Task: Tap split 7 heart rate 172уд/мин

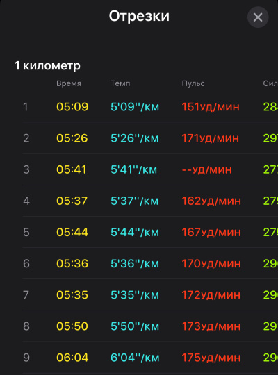Action: tap(211, 295)
